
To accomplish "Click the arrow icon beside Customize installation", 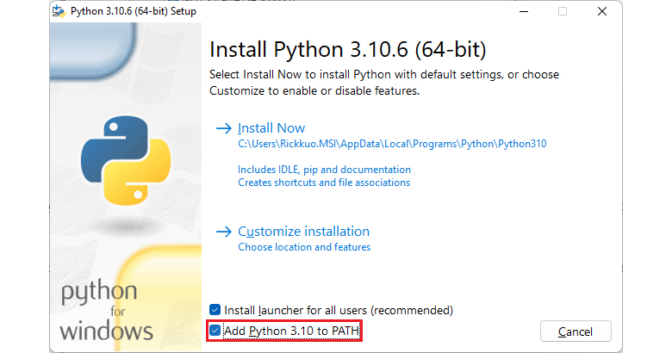I will tap(223, 232).
